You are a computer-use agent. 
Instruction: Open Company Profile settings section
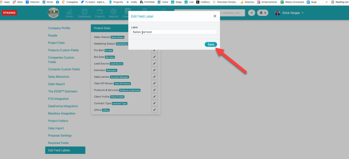[59, 28]
